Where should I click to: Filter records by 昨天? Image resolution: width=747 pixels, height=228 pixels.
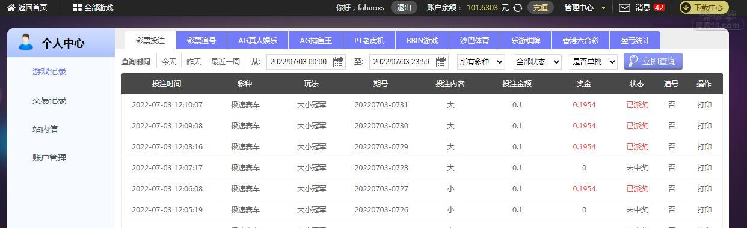click(x=194, y=61)
